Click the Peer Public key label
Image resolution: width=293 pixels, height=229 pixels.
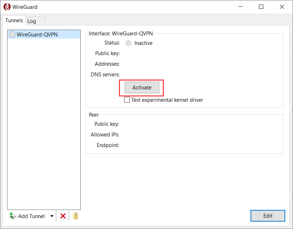107,124
